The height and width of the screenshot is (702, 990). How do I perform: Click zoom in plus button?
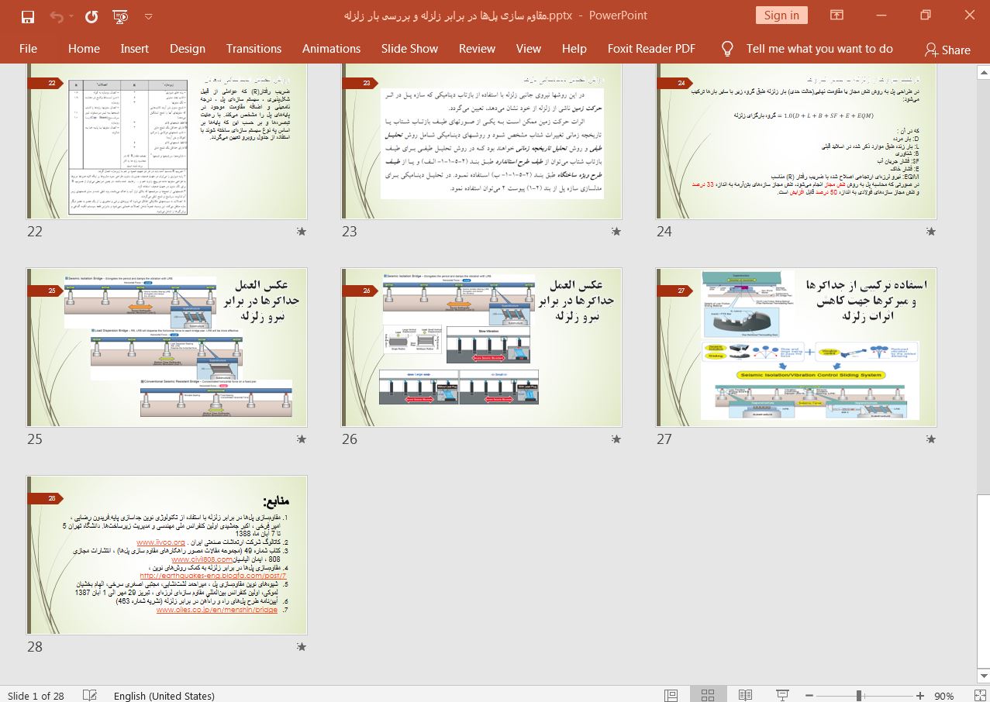pos(919,695)
